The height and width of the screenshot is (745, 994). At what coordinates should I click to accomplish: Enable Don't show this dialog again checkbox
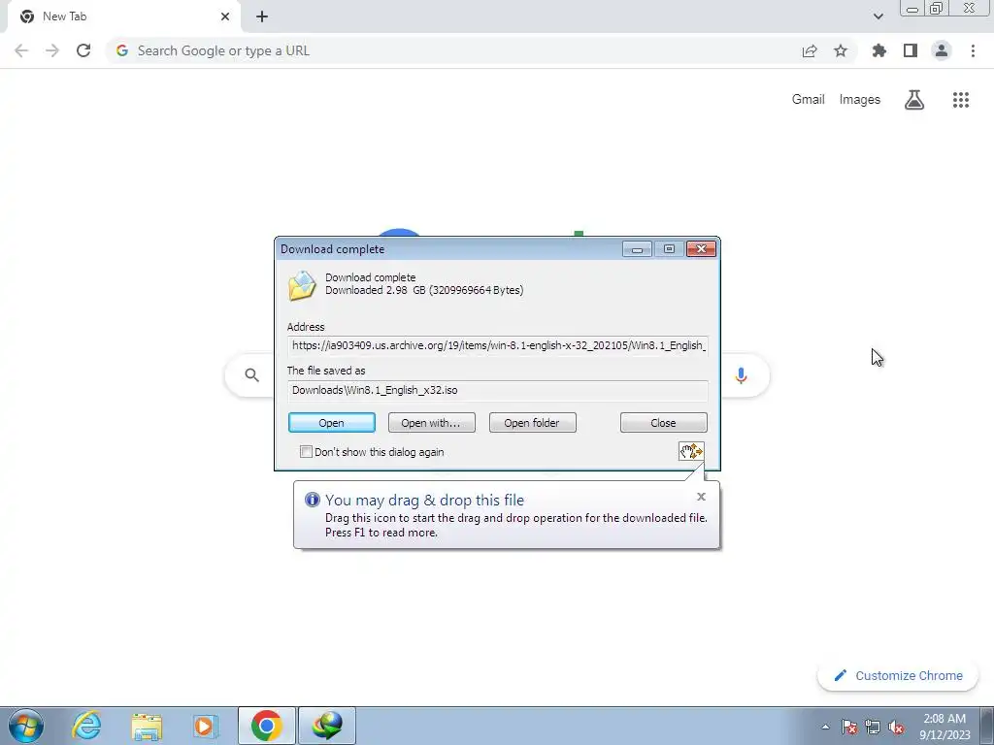coord(306,452)
